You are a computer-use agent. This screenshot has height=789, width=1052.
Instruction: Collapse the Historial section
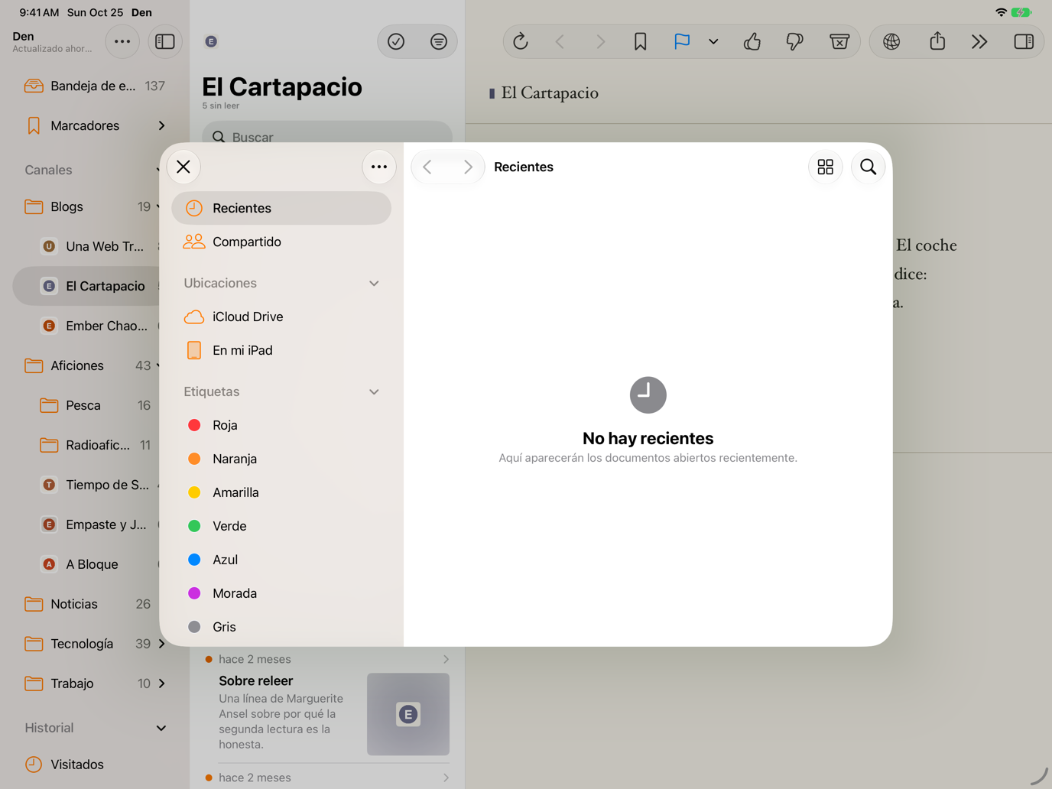click(x=161, y=728)
